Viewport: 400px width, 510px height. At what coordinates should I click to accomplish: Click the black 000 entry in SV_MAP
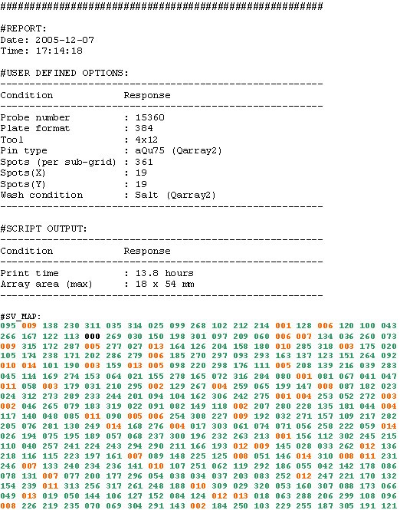(92, 337)
